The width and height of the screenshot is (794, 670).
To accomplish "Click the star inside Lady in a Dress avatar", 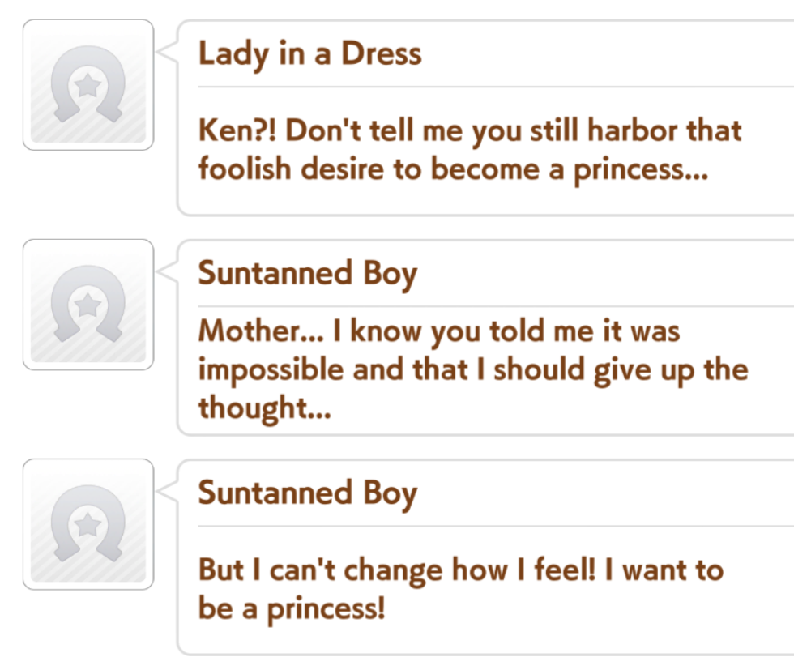I will 88,85.
